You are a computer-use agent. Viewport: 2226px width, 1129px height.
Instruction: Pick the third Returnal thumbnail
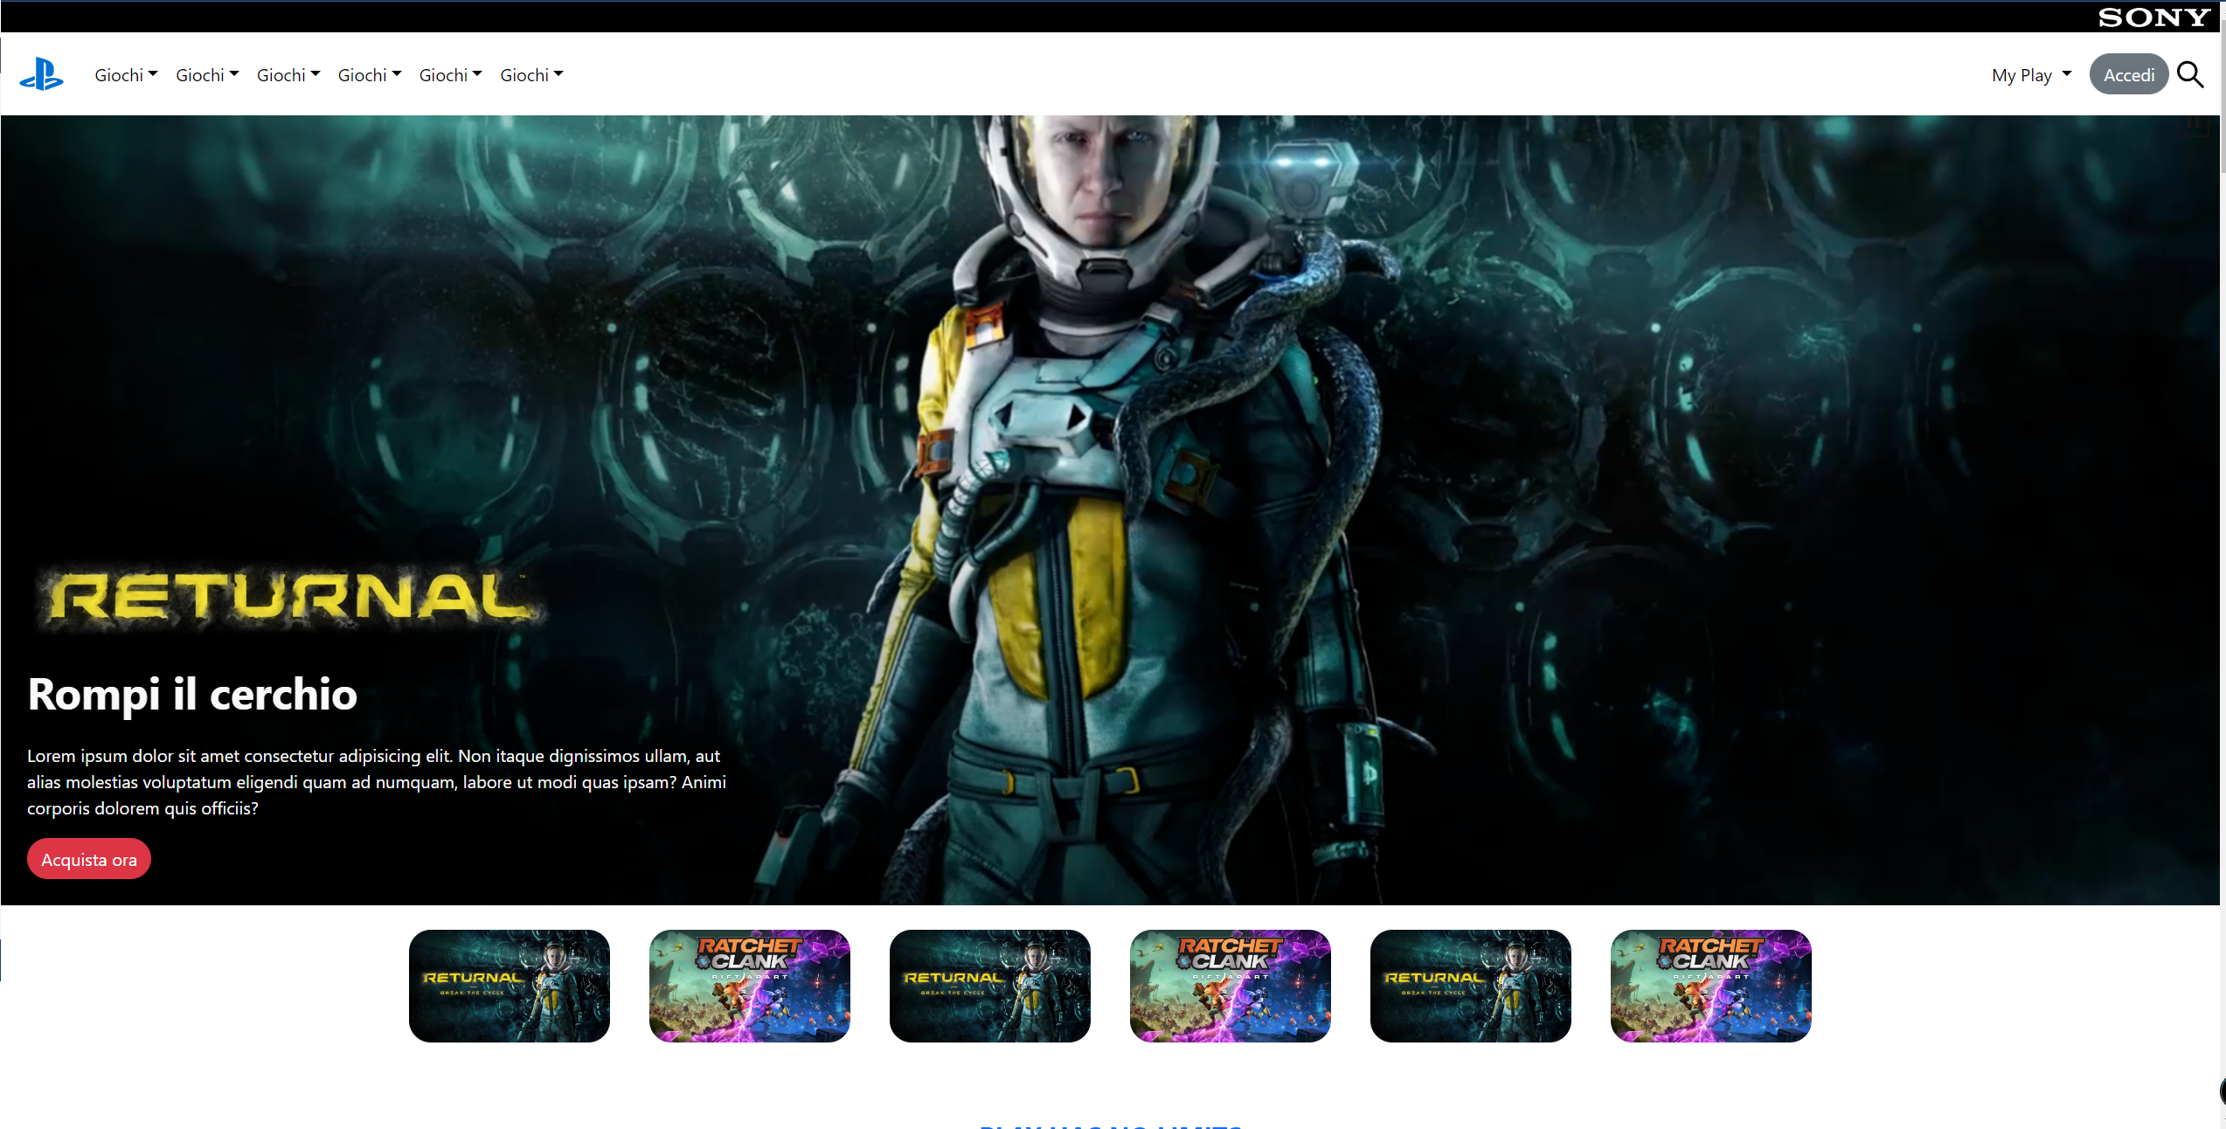[x=1471, y=985]
